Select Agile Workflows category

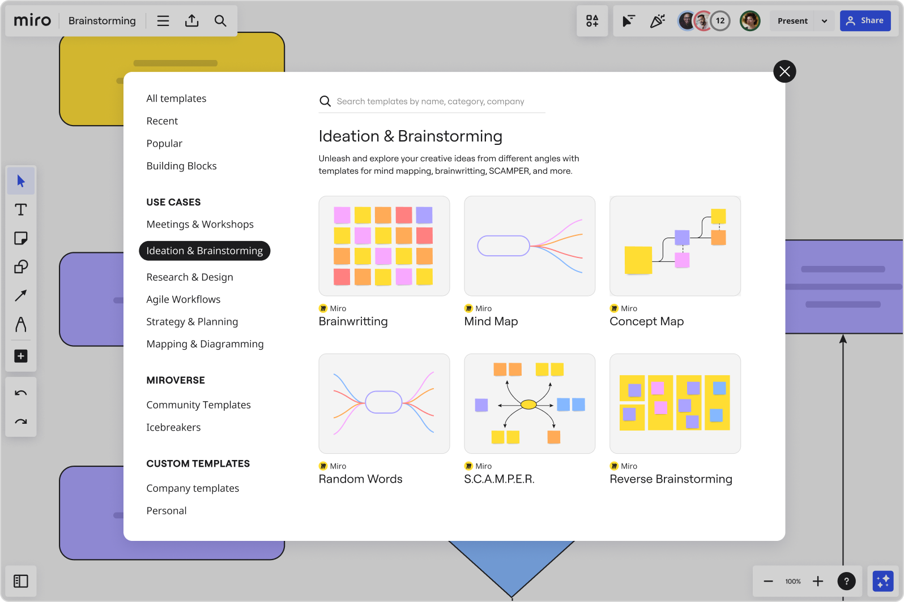(x=184, y=299)
